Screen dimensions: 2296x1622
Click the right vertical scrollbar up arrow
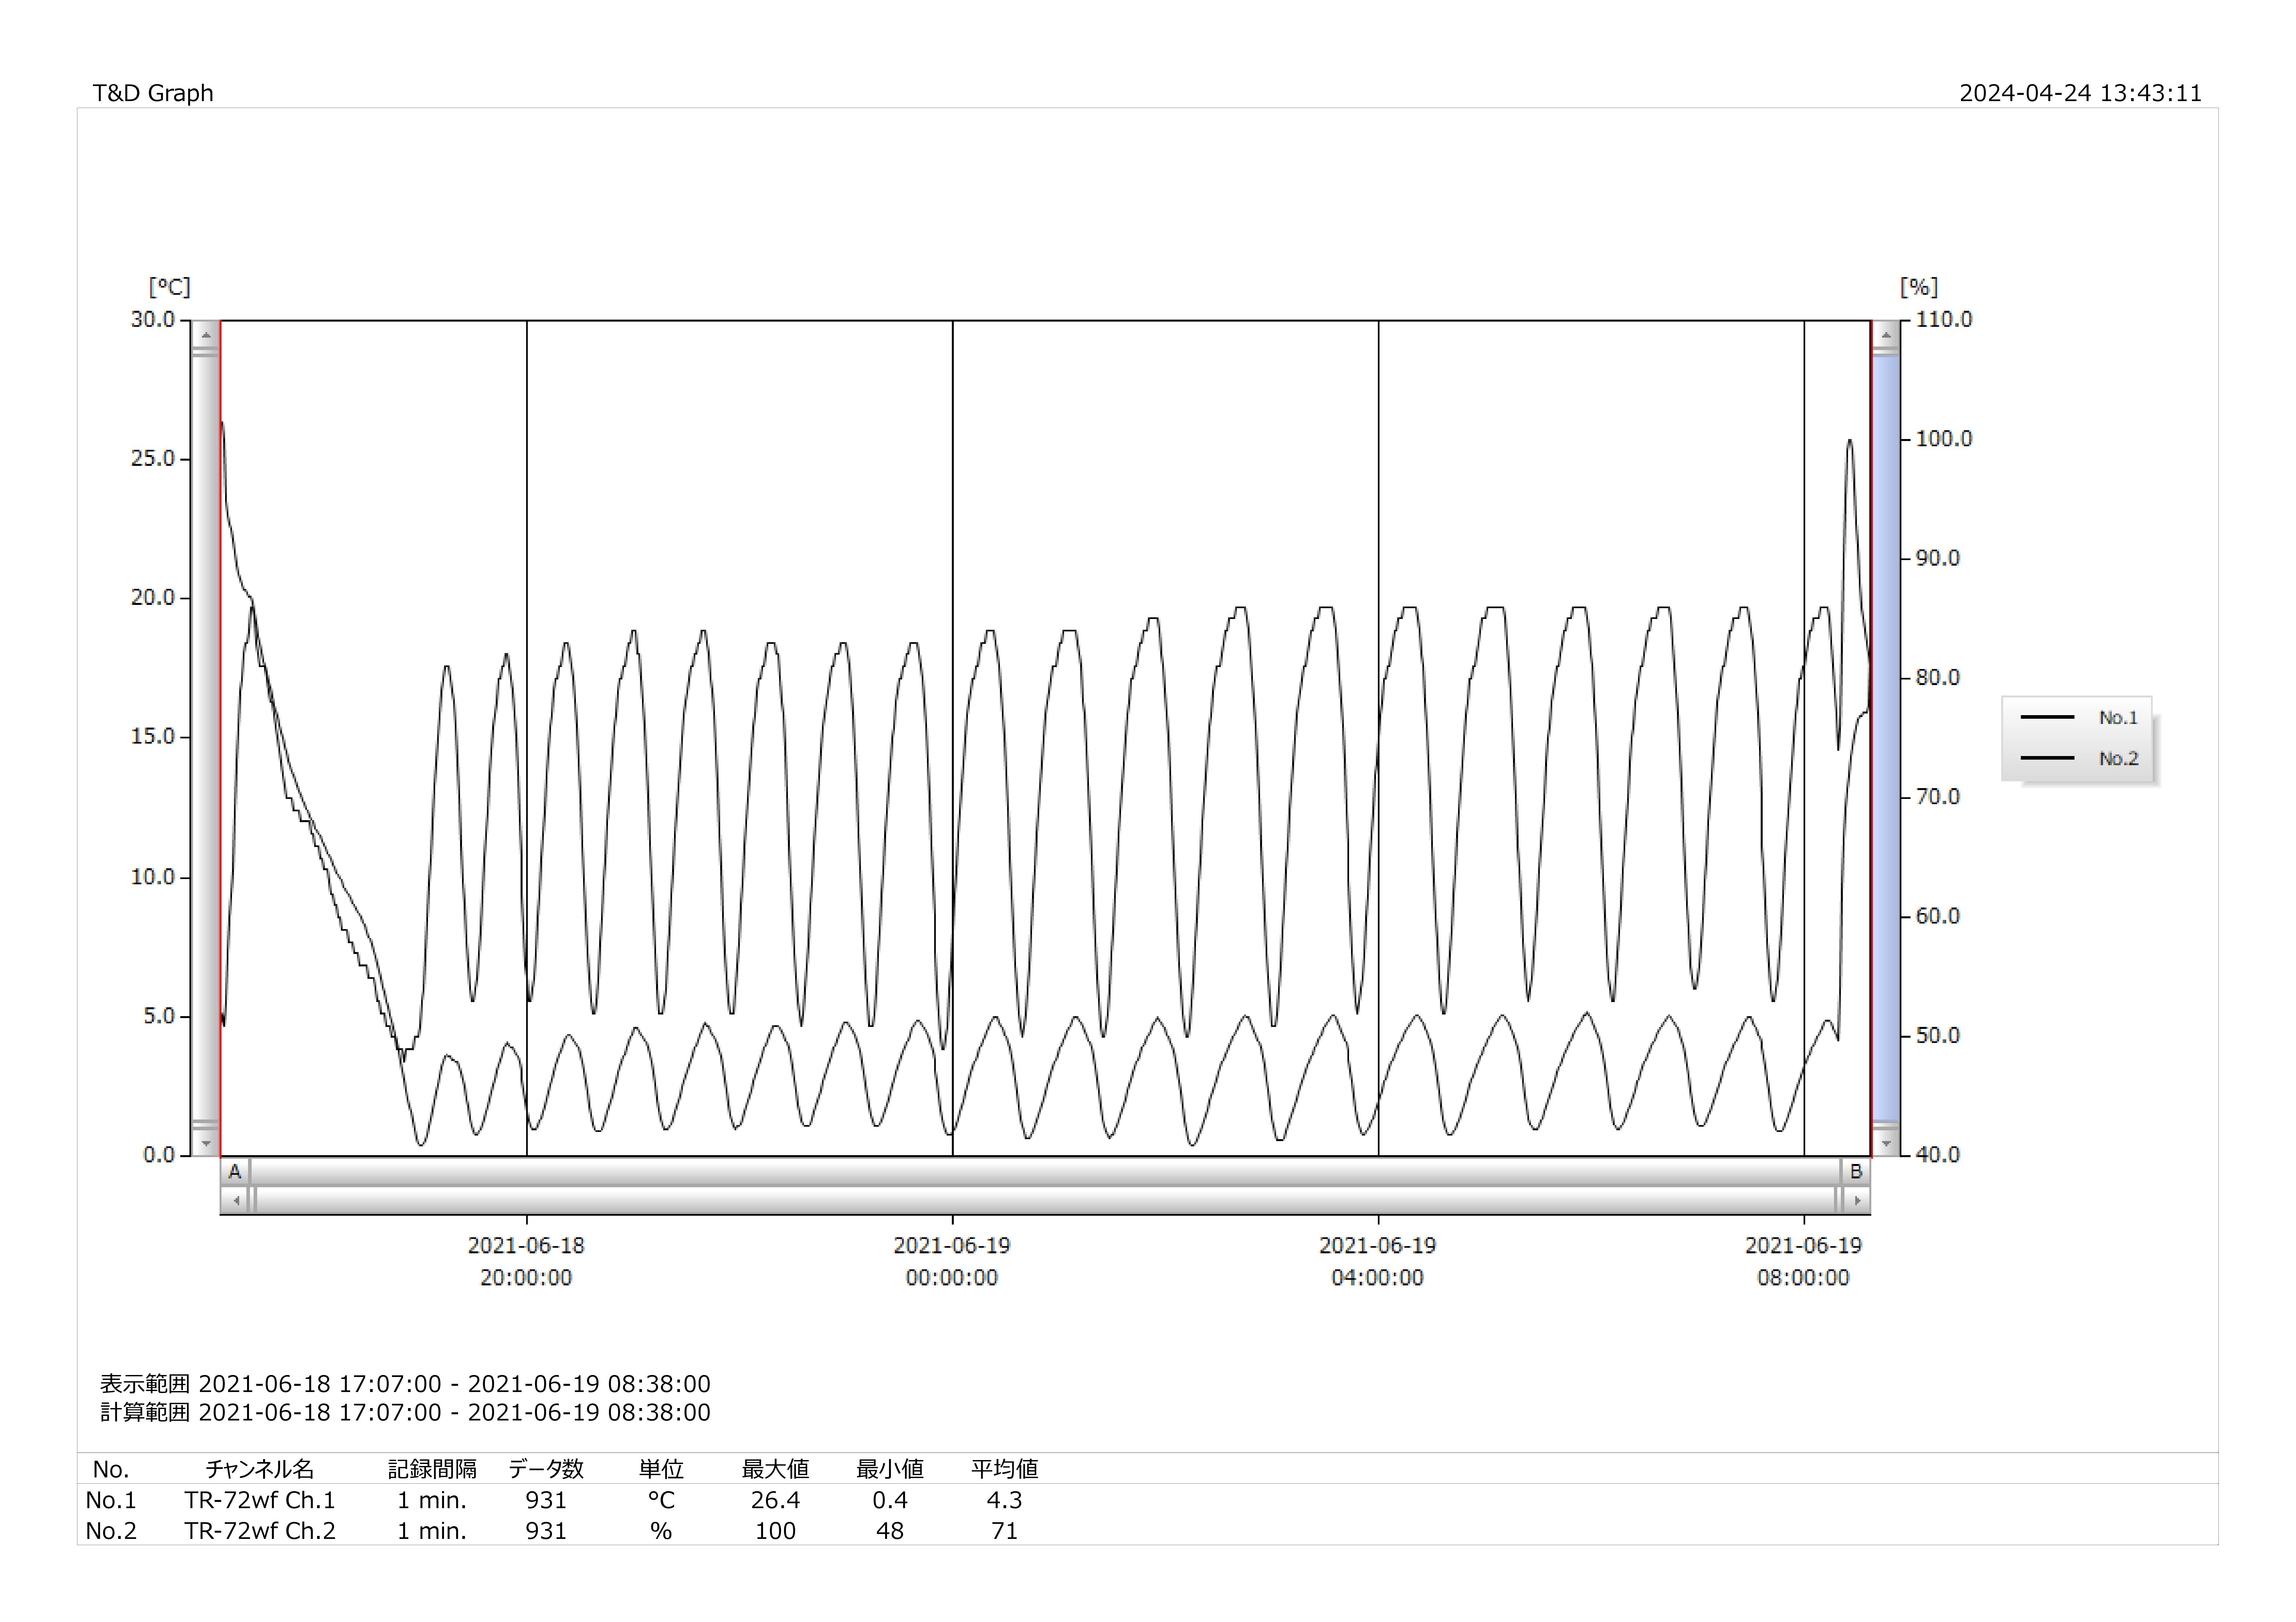click(1886, 335)
